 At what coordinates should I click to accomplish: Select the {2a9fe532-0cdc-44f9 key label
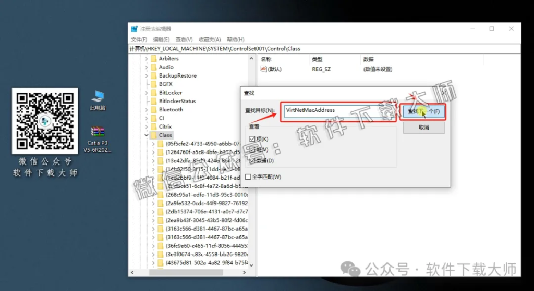coord(207,204)
